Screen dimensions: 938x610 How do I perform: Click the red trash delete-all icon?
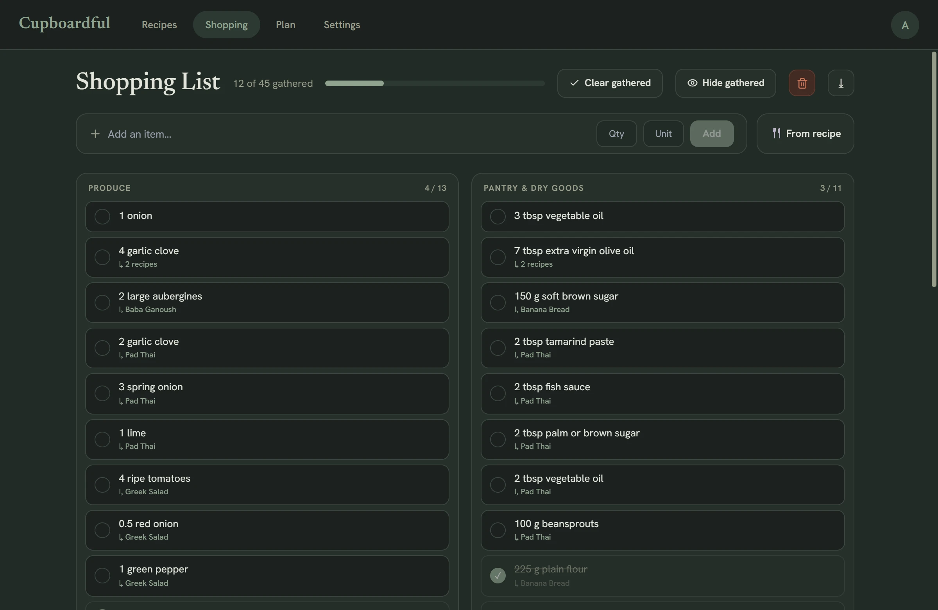coord(802,83)
